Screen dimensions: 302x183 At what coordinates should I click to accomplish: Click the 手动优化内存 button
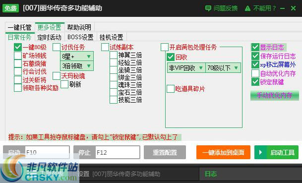tap(274, 96)
